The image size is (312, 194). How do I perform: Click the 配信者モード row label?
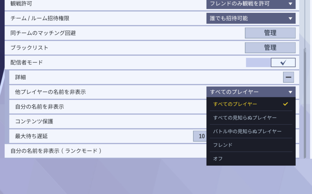tap(27, 63)
